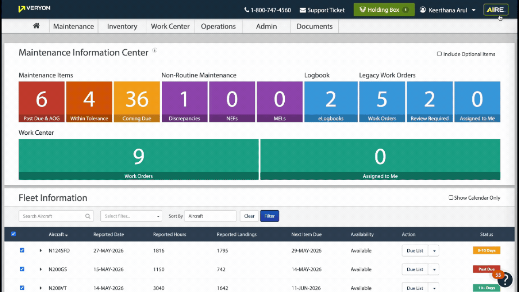Uncheck the N208VT row checkbox
519x292 pixels.
click(22, 287)
